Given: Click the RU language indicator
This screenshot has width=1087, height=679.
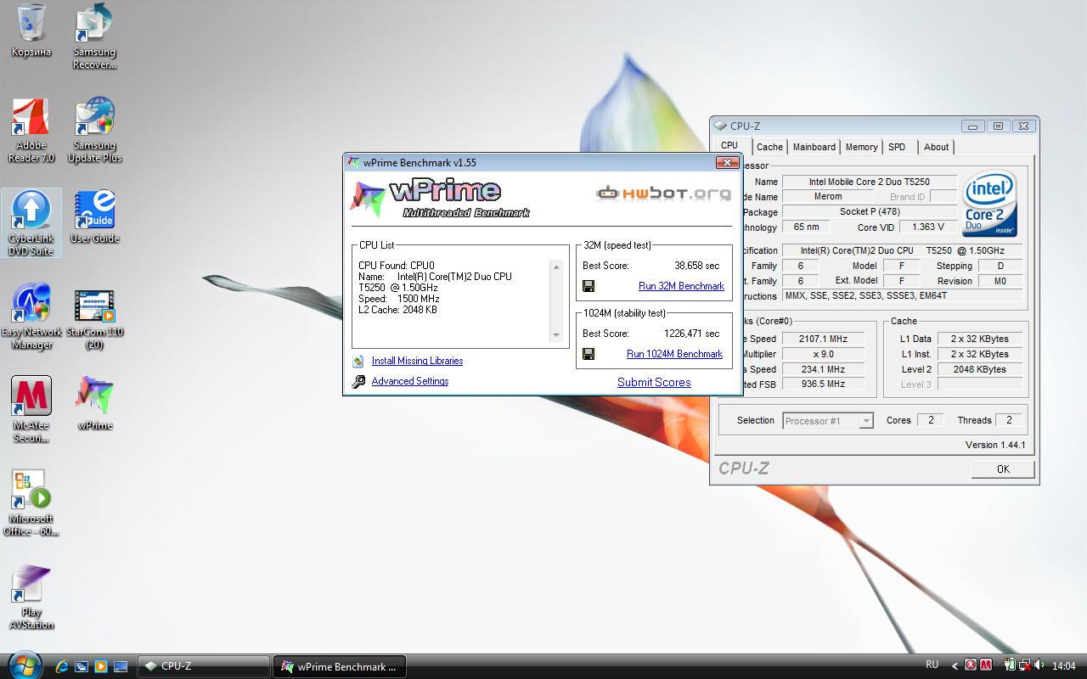Looking at the screenshot, I should point(932,665).
